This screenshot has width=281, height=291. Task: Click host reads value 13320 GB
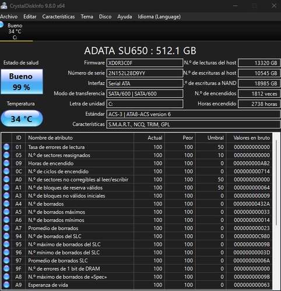click(x=259, y=63)
